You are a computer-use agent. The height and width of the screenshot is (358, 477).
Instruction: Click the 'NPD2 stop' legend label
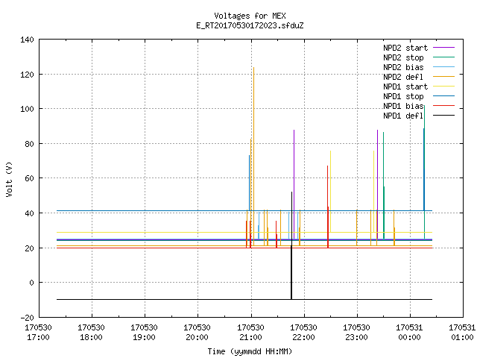tap(403, 57)
